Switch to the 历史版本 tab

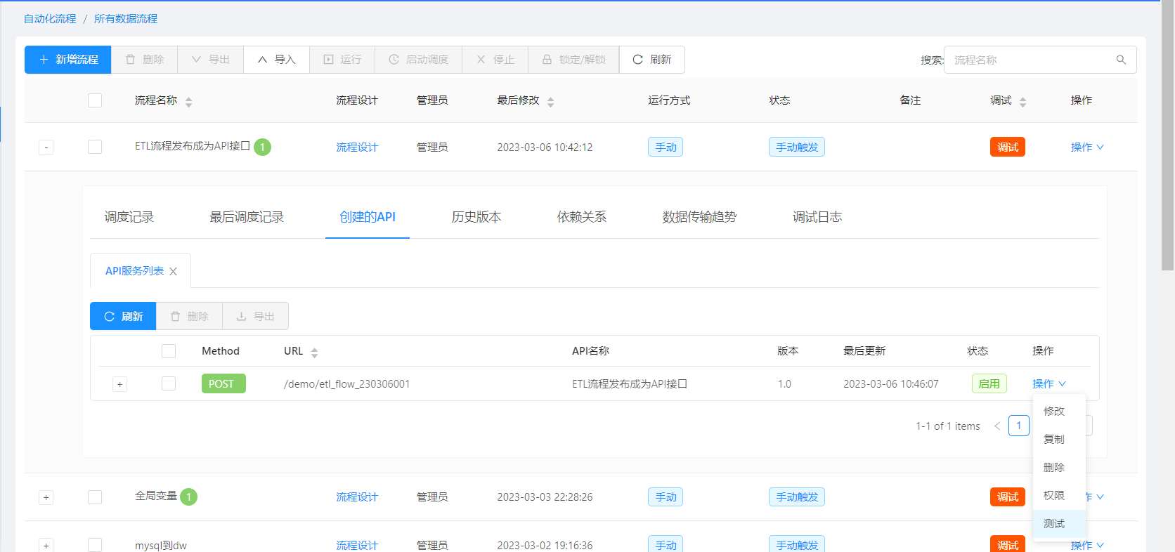[x=476, y=217]
